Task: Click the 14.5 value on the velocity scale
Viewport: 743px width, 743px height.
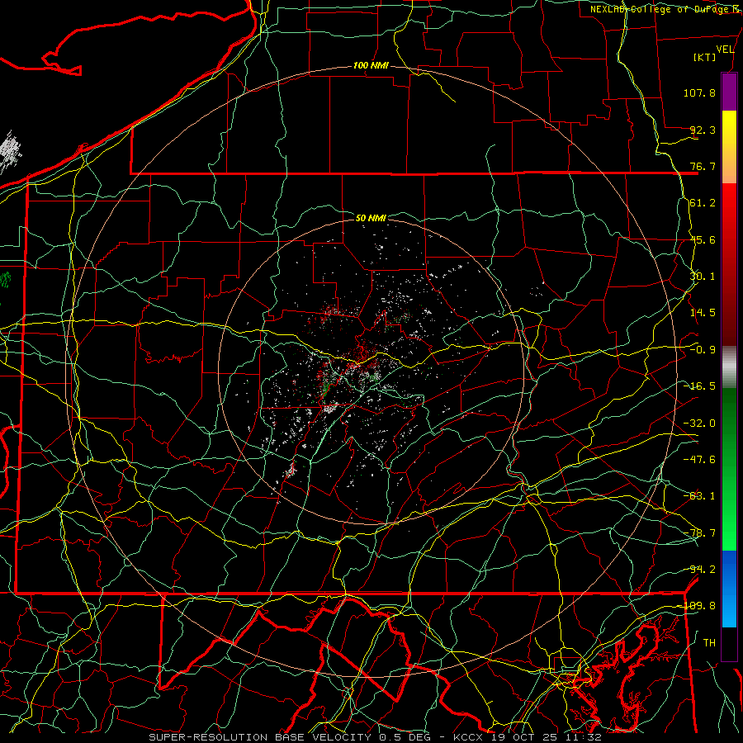Action: (x=703, y=313)
